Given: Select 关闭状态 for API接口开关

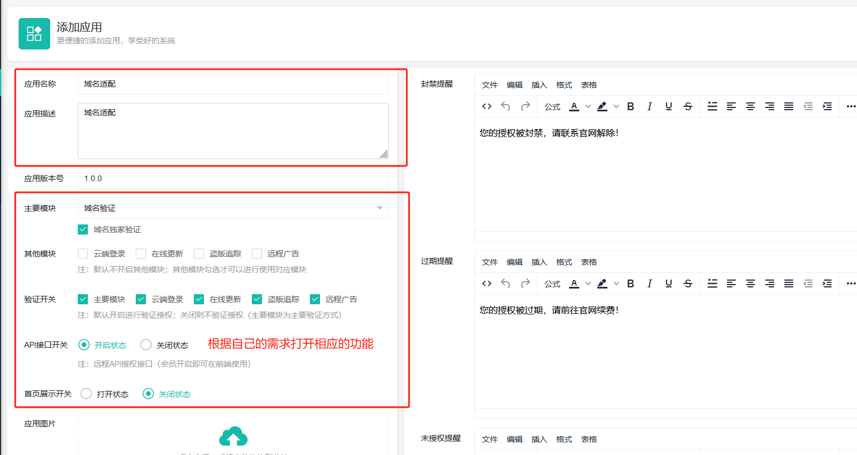Looking at the screenshot, I should 146,345.
